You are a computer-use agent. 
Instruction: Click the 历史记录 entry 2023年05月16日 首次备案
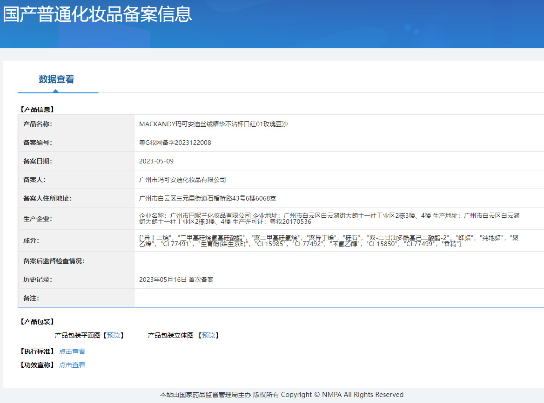coord(176,279)
